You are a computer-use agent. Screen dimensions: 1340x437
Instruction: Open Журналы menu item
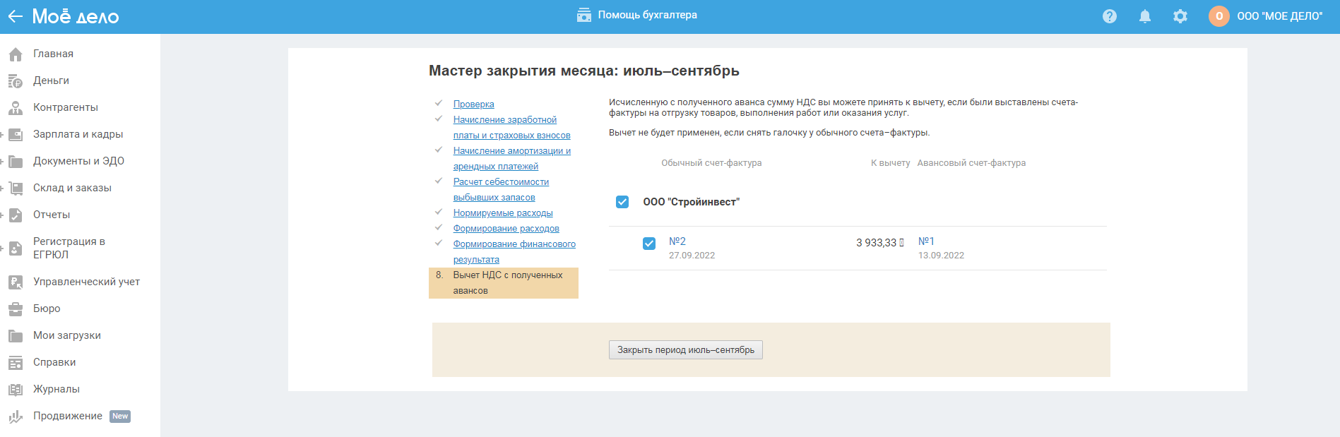(57, 389)
